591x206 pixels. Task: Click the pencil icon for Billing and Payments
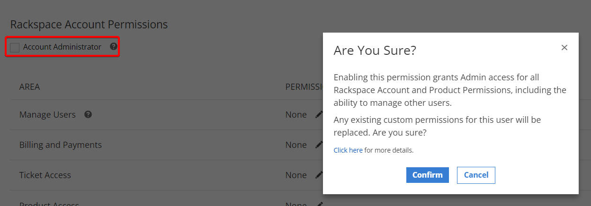[x=319, y=145]
